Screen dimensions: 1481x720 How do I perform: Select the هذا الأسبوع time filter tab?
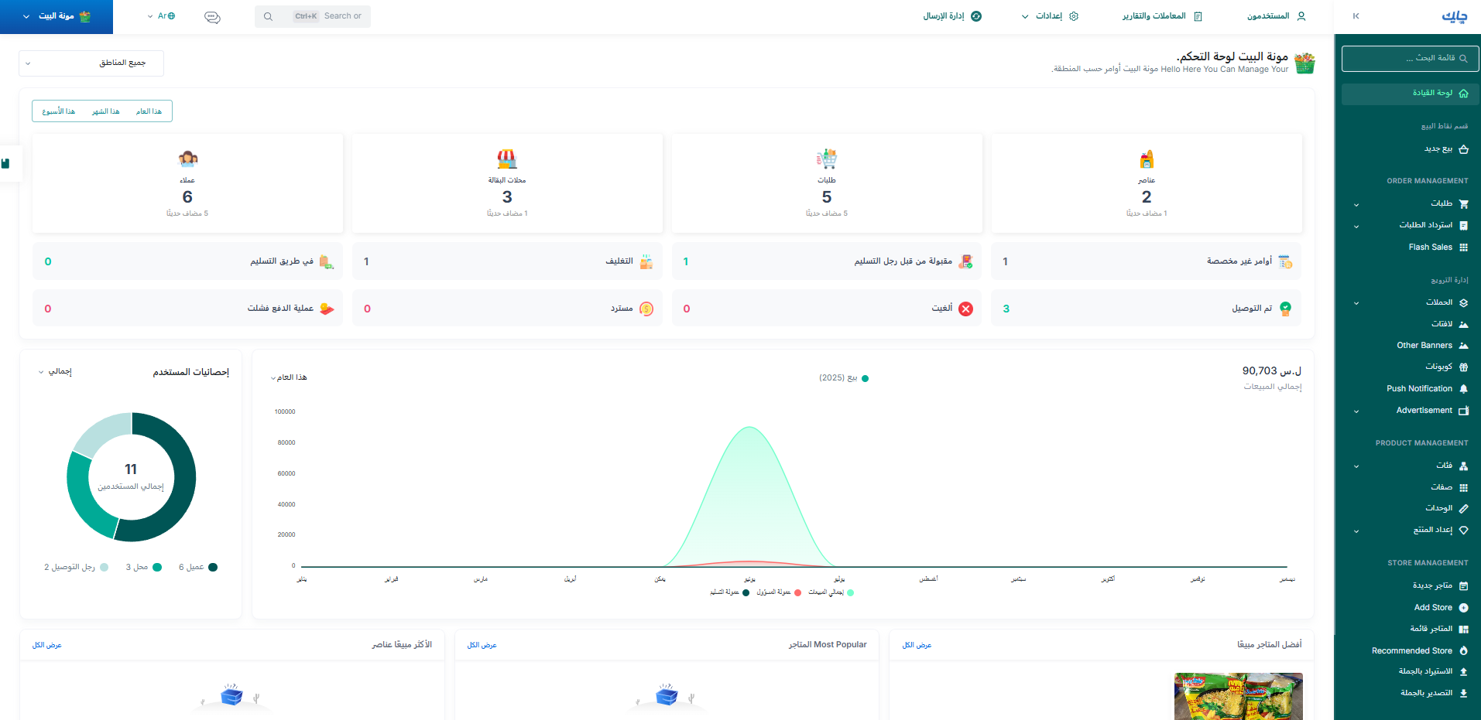point(59,111)
